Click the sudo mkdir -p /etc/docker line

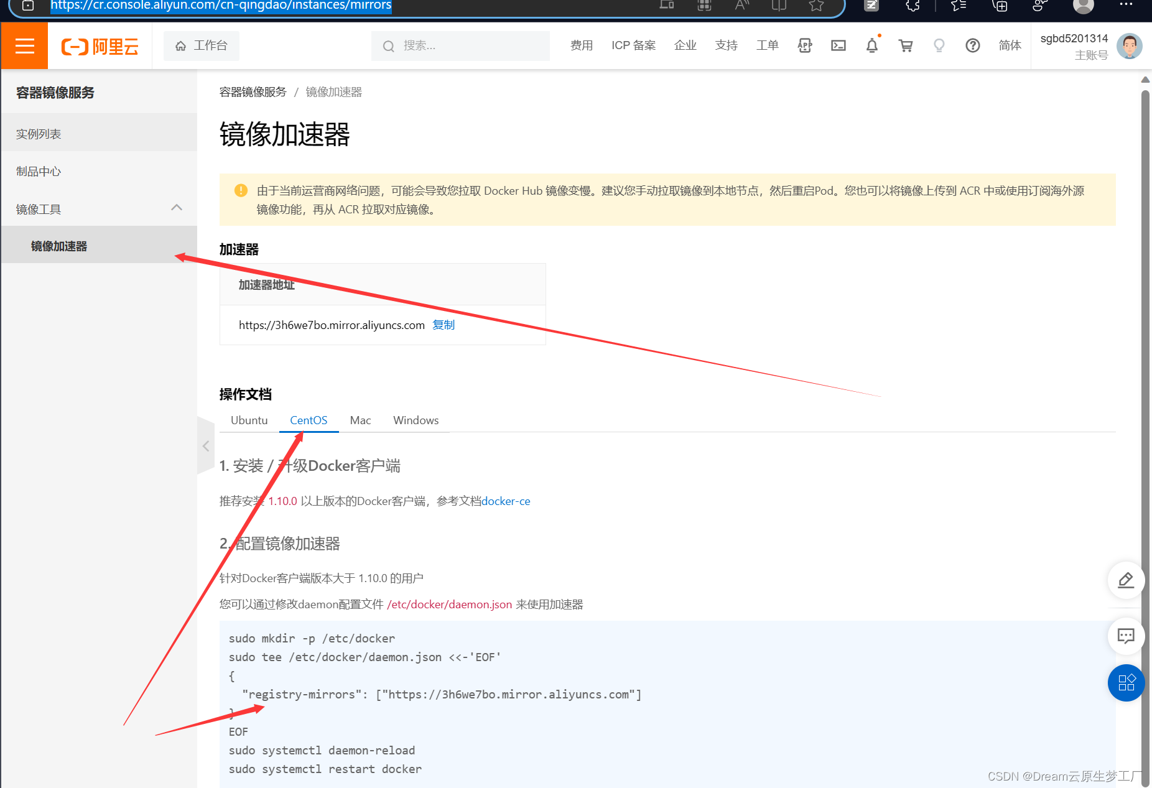pyautogui.click(x=312, y=638)
